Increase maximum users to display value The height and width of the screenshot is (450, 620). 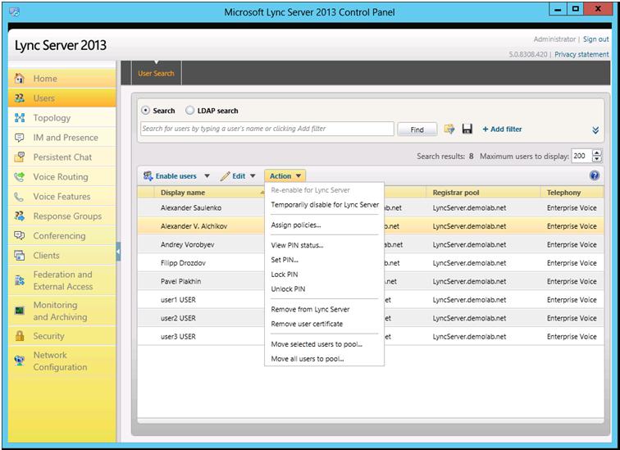(597, 153)
